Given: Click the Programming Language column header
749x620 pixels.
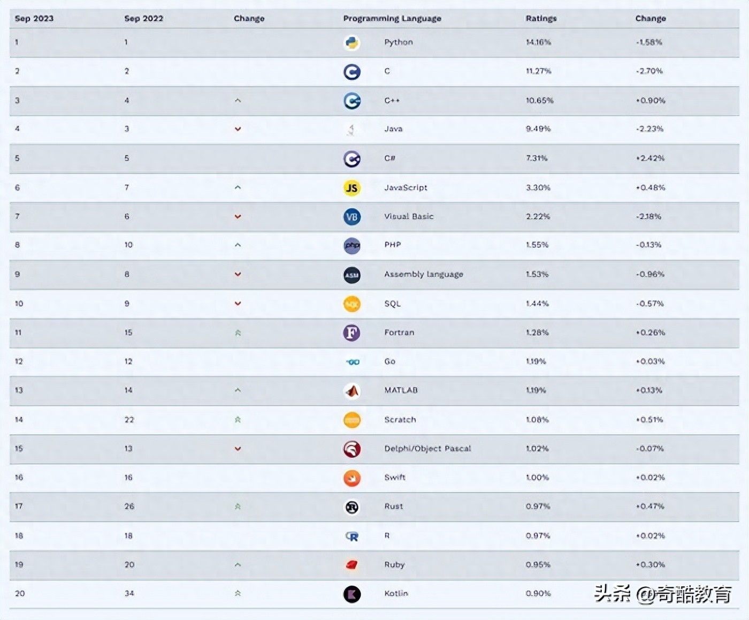Looking at the screenshot, I should click(392, 18).
